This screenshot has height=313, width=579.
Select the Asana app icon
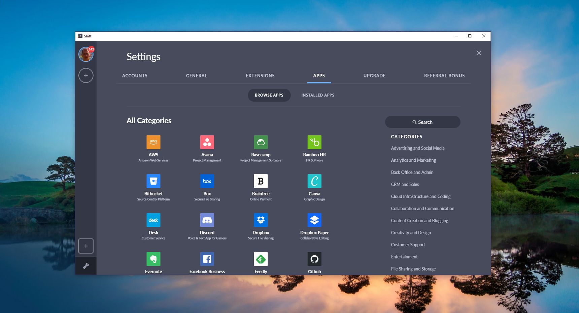click(207, 142)
